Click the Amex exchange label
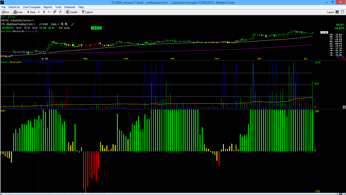Viewport: 346px width, 195px height. (x=67, y=28)
